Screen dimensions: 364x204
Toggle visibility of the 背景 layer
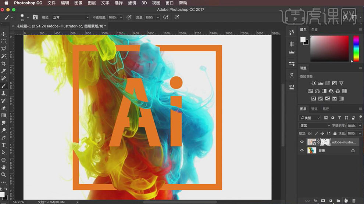tap(302, 150)
